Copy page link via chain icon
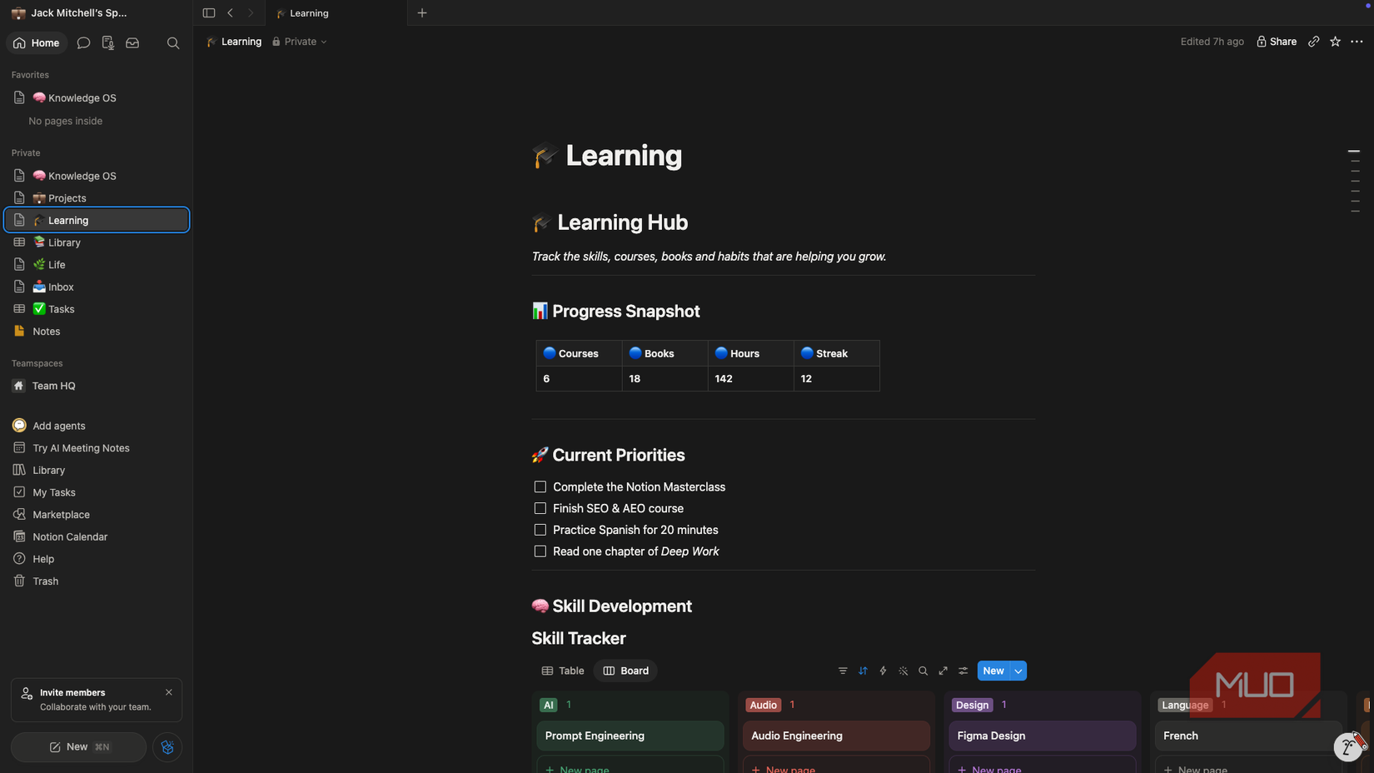Viewport: 1374px width, 773px height. click(1314, 42)
